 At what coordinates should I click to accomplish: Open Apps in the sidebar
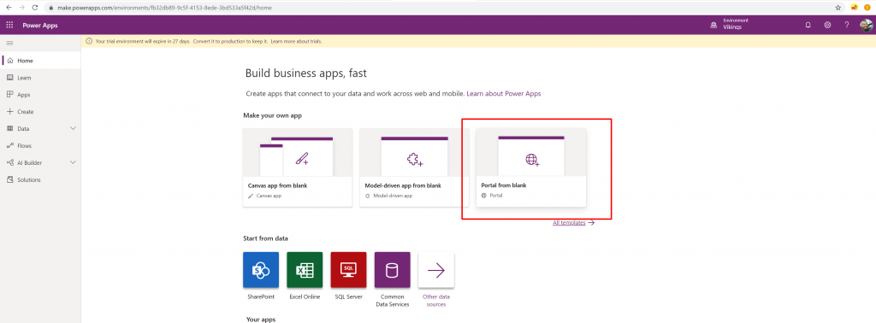[x=40, y=95]
